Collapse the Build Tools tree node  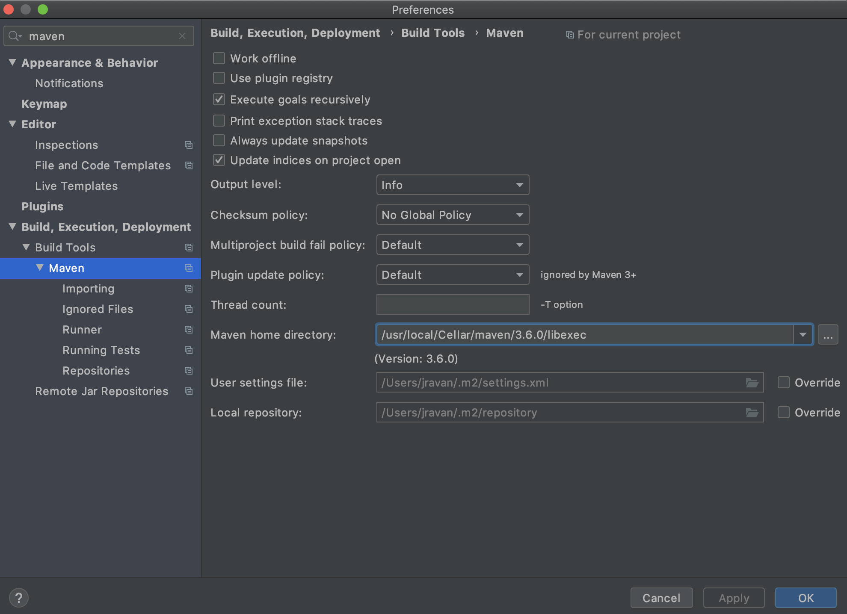[x=26, y=247]
